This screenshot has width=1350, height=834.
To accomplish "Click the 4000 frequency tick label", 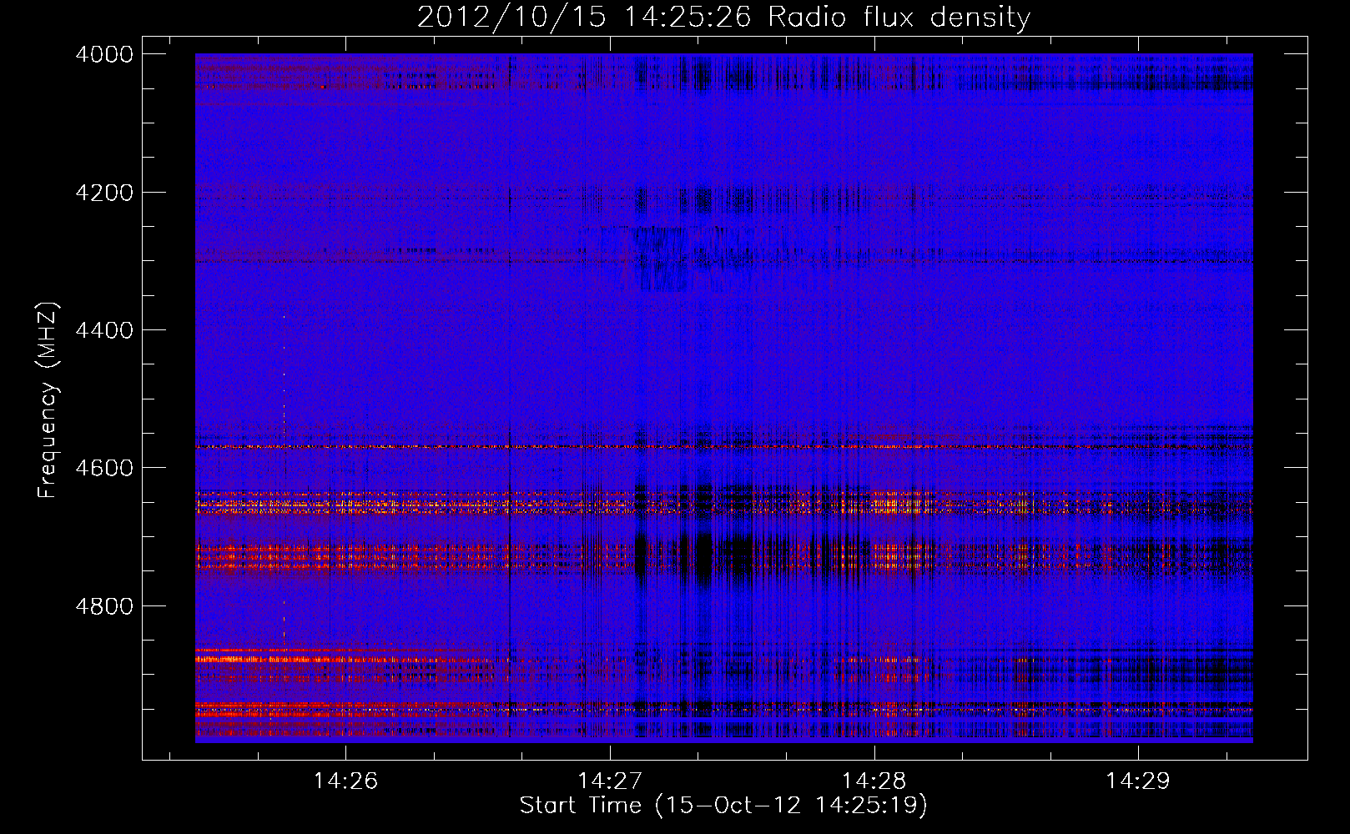I will tap(104, 54).
